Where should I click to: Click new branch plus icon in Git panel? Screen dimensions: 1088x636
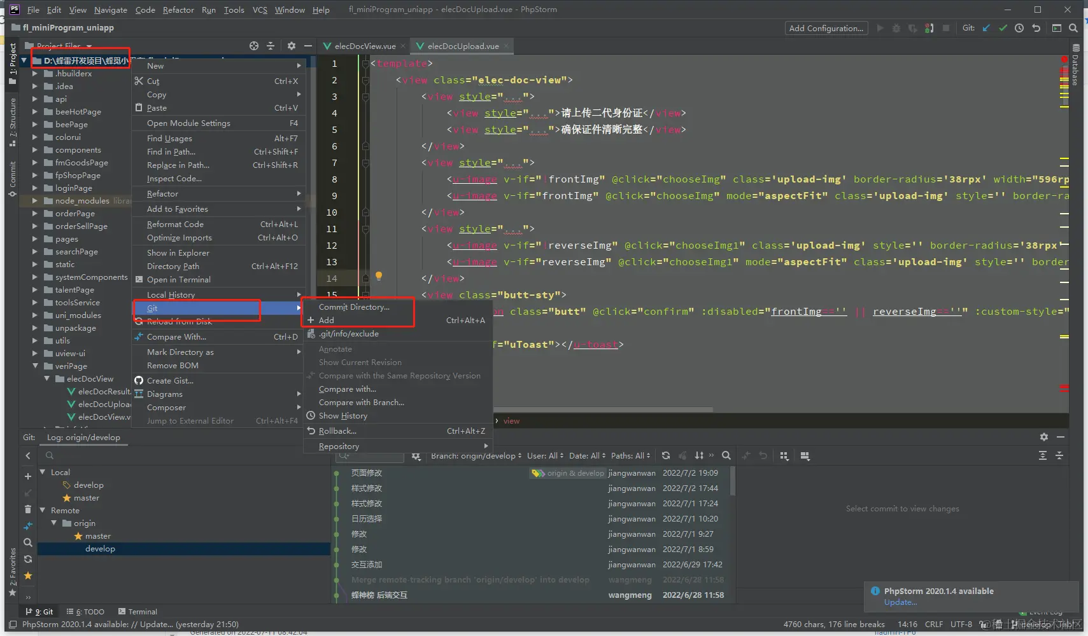click(x=28, y=476)
